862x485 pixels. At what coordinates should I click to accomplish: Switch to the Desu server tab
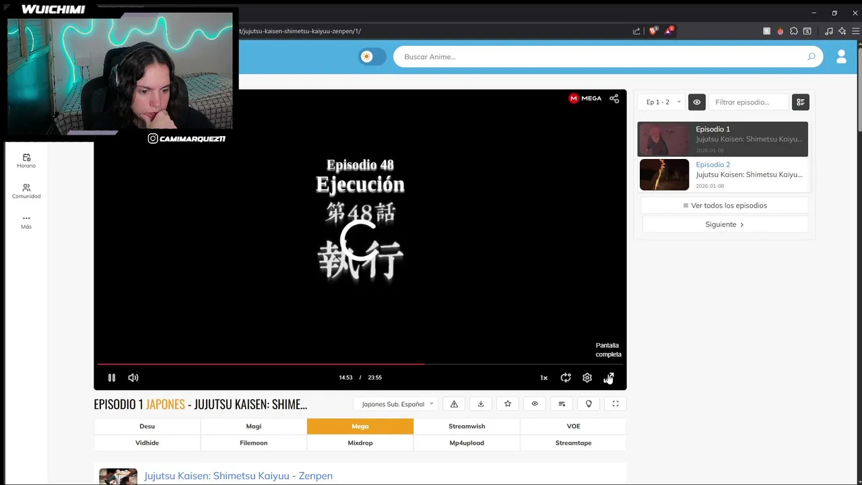(147, 426)
